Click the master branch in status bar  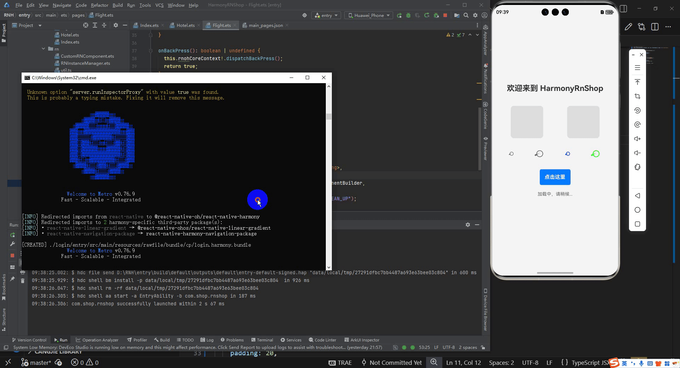coord(36,362)
